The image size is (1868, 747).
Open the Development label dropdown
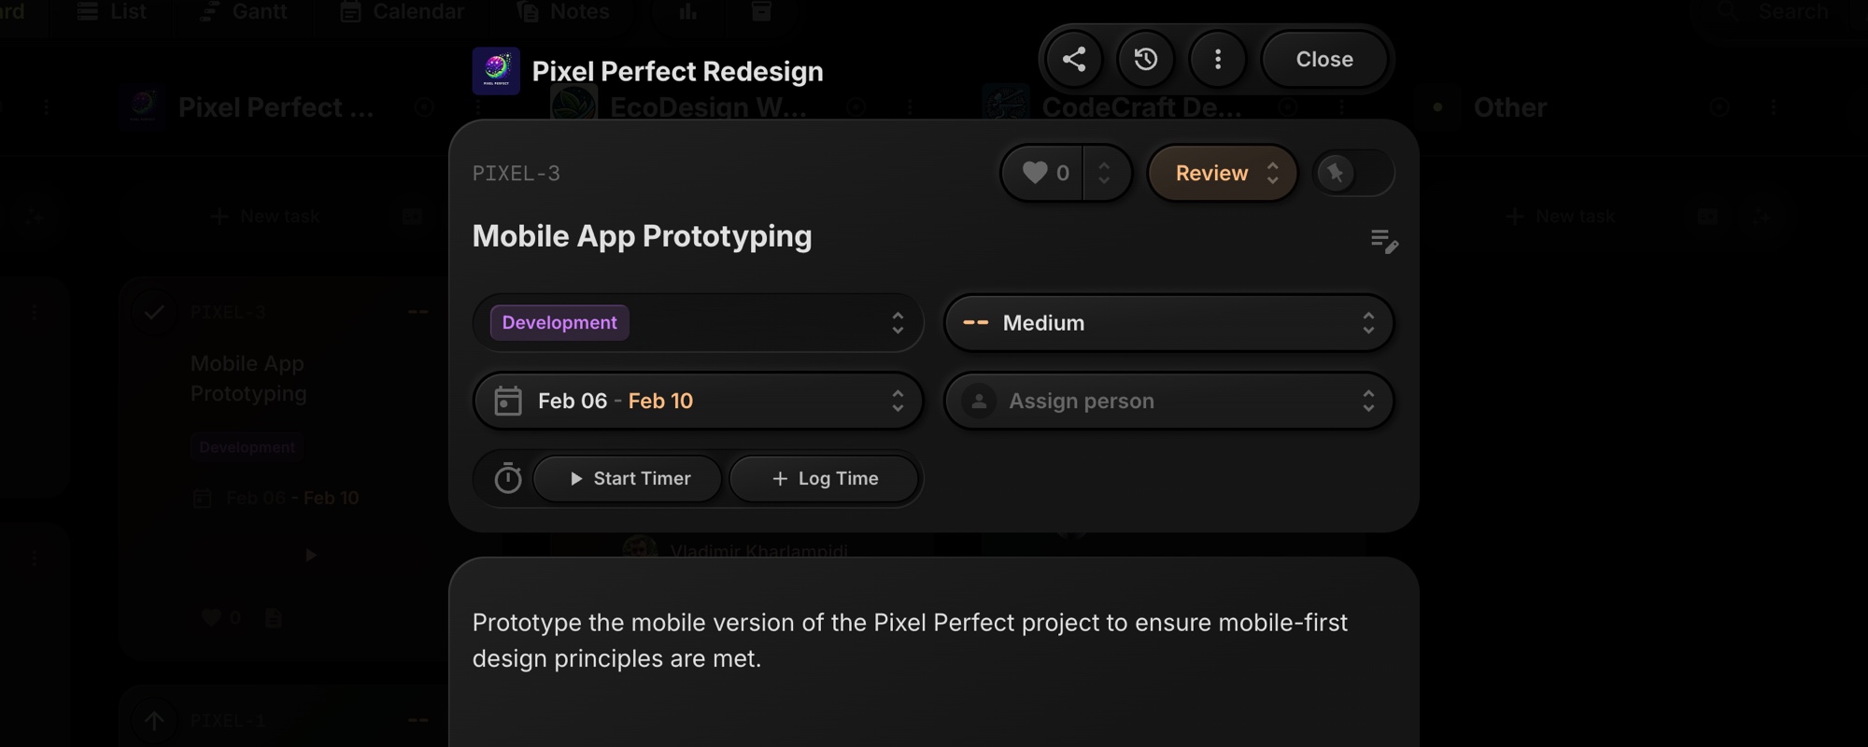point(698,323)
